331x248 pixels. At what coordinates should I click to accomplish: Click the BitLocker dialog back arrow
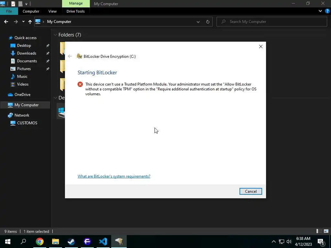tap(70, 56)
